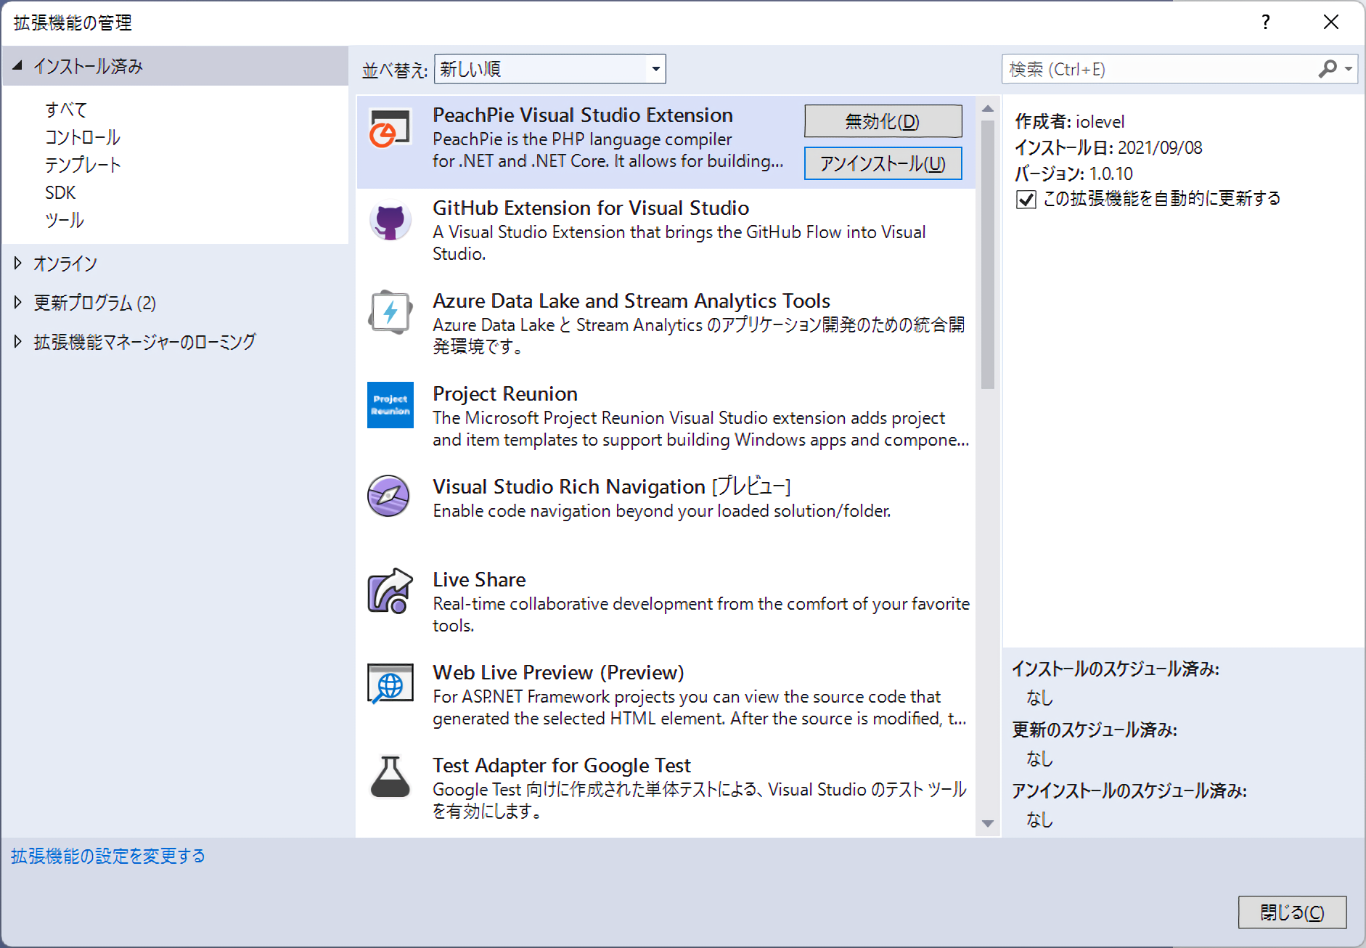Click the PeachPie extension icon

click(390, 129)
